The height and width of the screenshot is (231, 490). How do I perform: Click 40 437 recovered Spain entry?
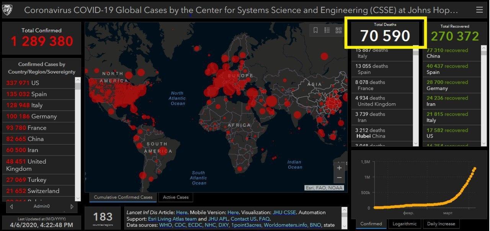(x=451, y=69)
